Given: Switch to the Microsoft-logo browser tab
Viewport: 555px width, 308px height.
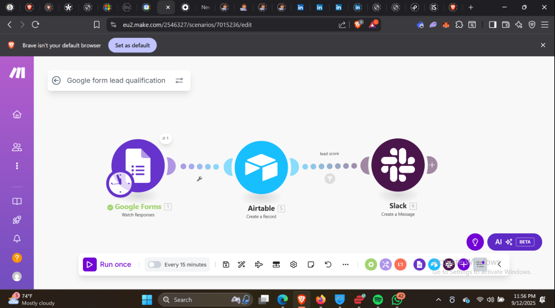Looking at the screenshot, I should tap(107, 7).
